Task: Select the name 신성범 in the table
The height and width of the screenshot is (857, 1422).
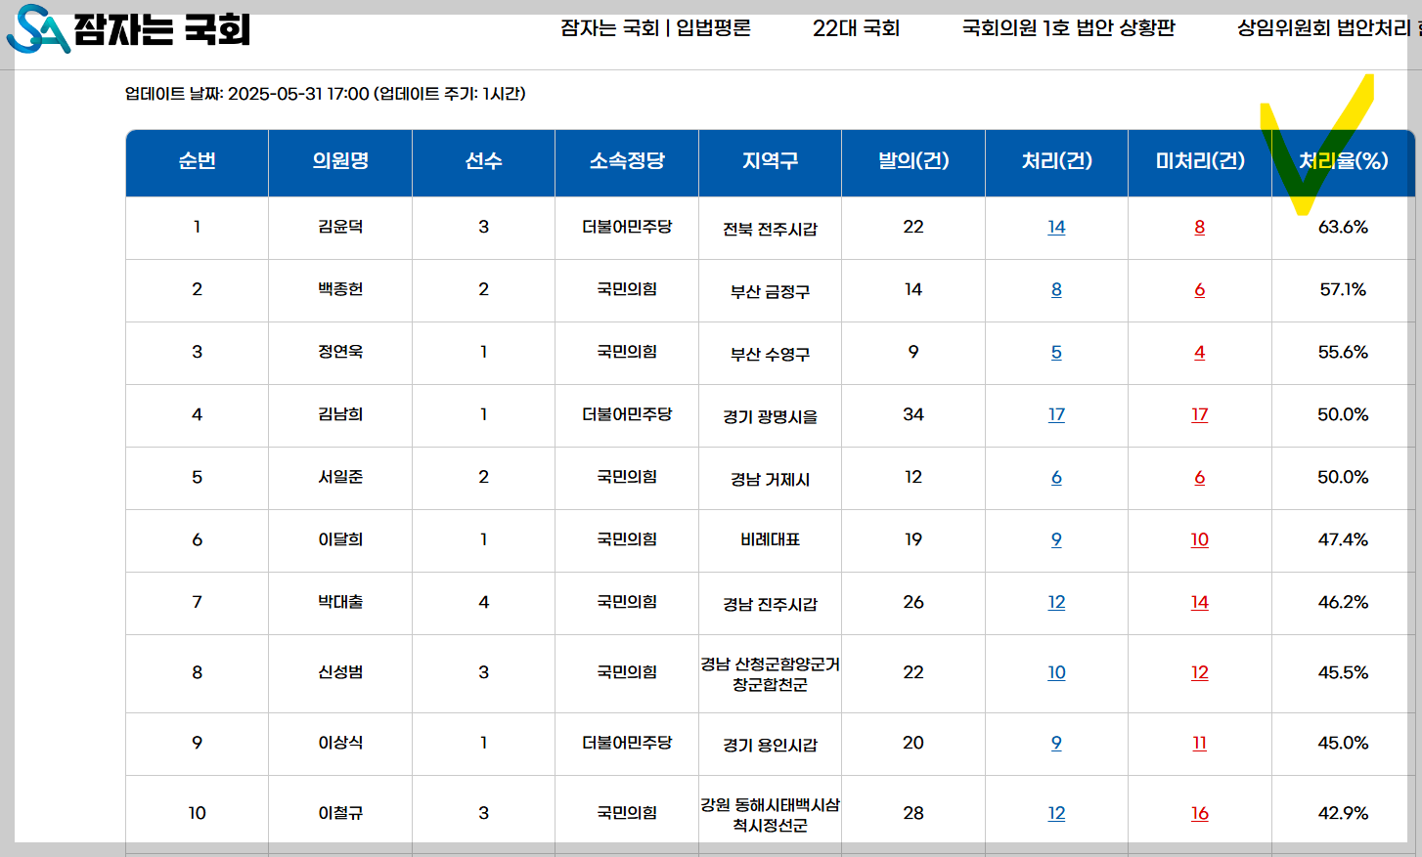Action: point(340,672)
